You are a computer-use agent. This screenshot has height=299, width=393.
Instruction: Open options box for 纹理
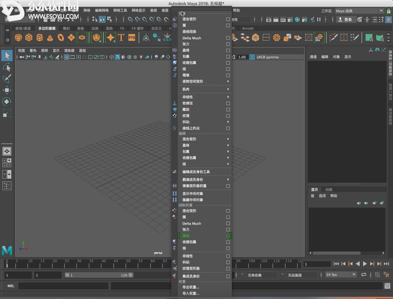tap(228, 116)
